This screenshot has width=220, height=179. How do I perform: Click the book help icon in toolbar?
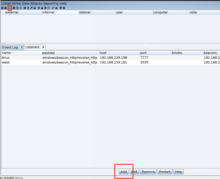coord(61,8)
